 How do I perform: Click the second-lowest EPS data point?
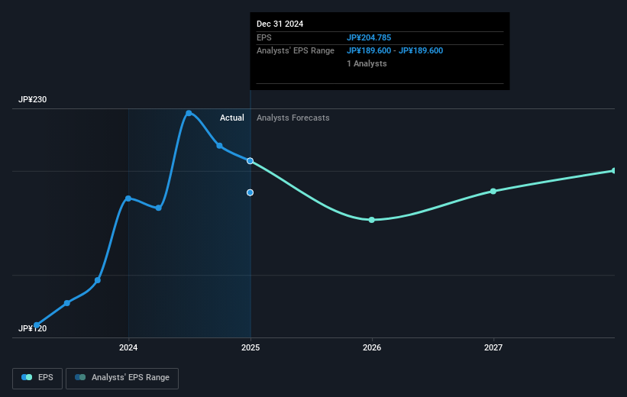coord(67,303)
